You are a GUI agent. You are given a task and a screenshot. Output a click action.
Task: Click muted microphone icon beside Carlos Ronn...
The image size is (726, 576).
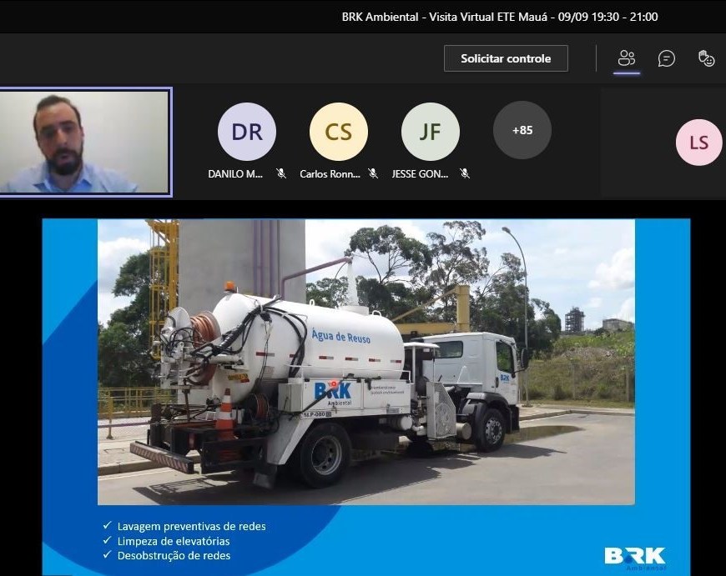tap(373, 174)
